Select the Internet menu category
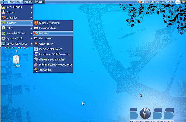 pyautogui.click(x=17, y=23)
